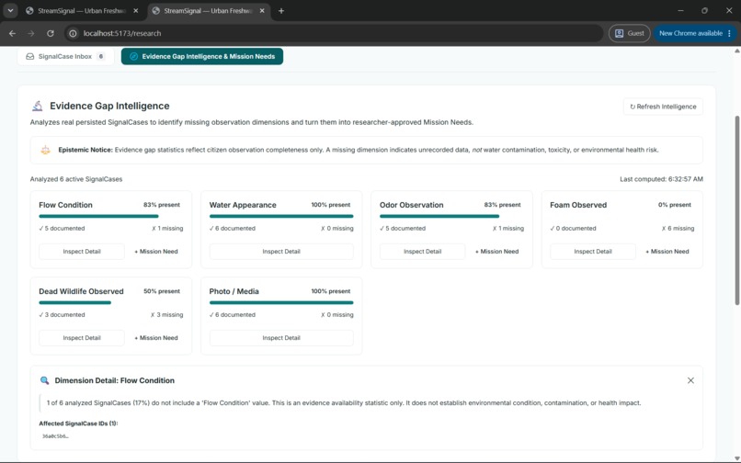Click the address bar with localhost:5173/research
The image size is (741, 463).
333,34
